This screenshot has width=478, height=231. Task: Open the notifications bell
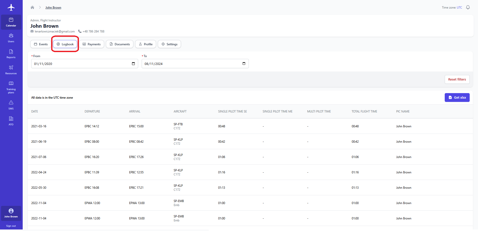468,7
